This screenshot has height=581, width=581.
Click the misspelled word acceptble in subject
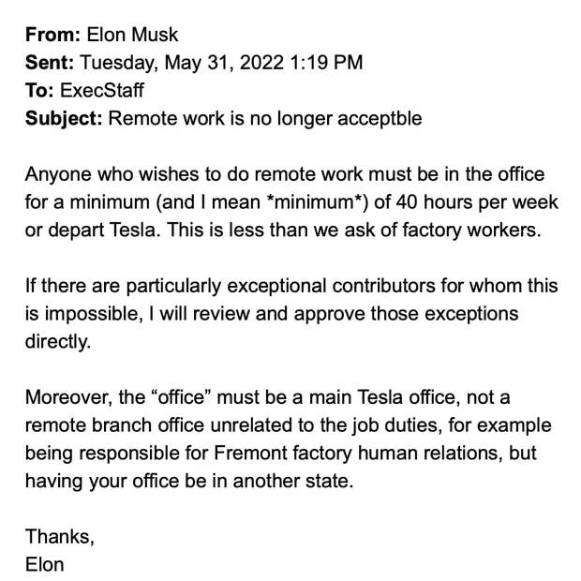coord(374,119)
